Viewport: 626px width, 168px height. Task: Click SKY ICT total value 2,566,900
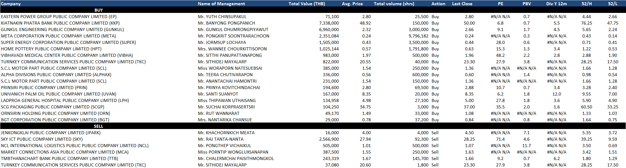(329, 139)
